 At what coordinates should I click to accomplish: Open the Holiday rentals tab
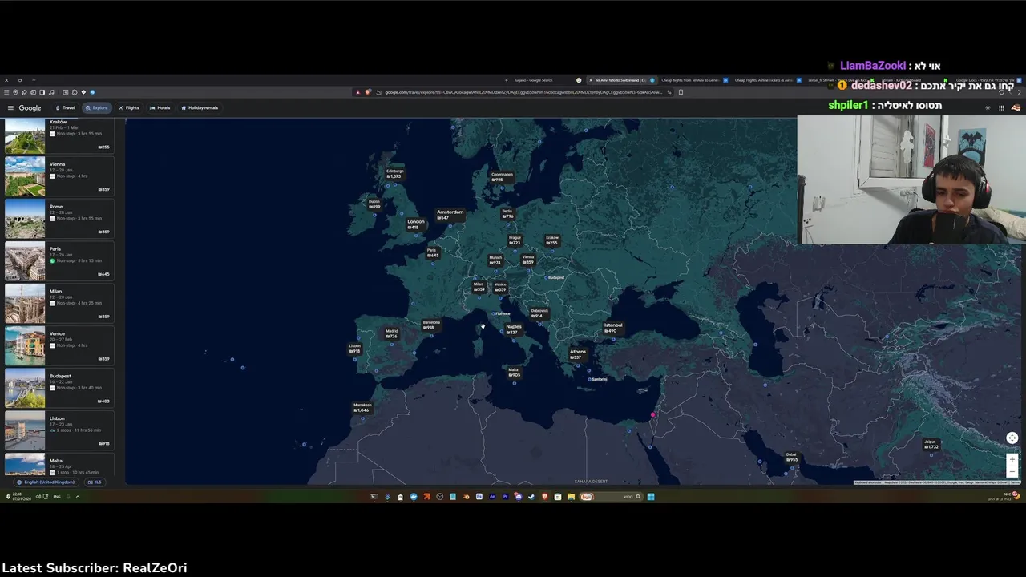click(200, 107)
